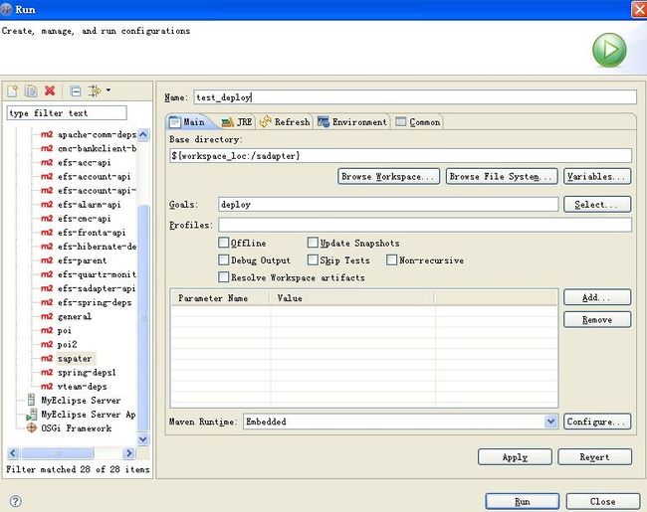Click the Run button at bottom
Image resolution: width=647 pixels, height=512 pixels.
(522, 501)
